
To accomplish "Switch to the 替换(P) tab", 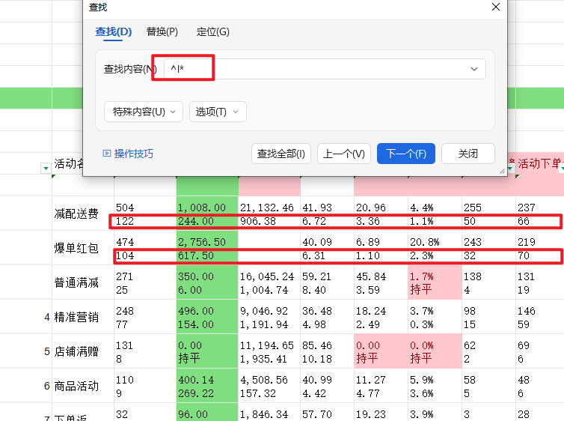I will point(162,31).
